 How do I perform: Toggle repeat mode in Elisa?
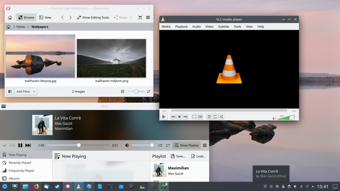tap(168, 145)
